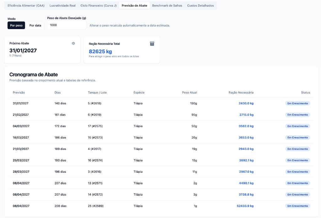The height and width of the screenshot is (218, 321).
Task: Click the Ração Necessária column header
Action: click(x=241, y=93)
